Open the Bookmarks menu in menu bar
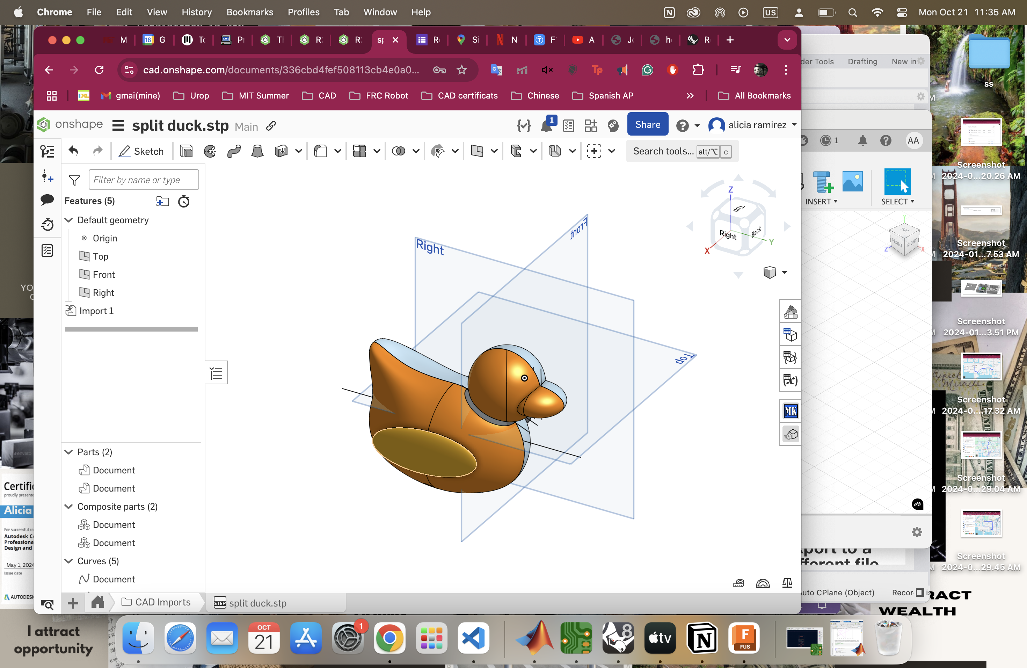The height and width of the screenshot is (668, 1027). [250, 12]
